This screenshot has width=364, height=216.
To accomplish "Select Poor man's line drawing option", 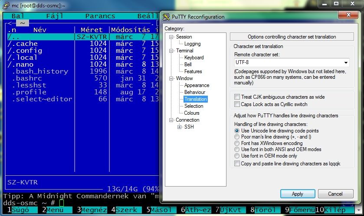I will pyautogui.click(x=237, y=137).
